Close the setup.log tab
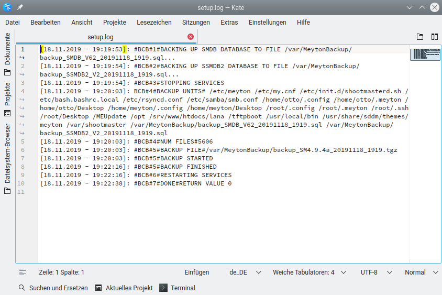442x295 pixels. pyautogui.click(x=191, y=37)
